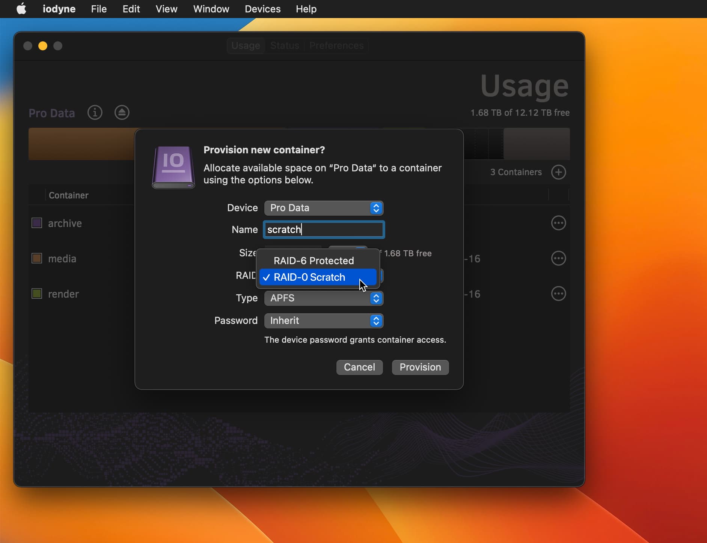Eject the Pro Data device
The width and height of the screenshot is (707, 543).
point(122,112)
